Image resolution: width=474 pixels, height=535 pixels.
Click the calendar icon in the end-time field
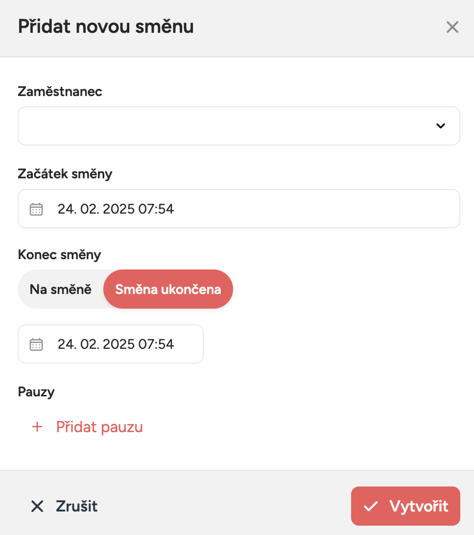click(x=36, y=344)
